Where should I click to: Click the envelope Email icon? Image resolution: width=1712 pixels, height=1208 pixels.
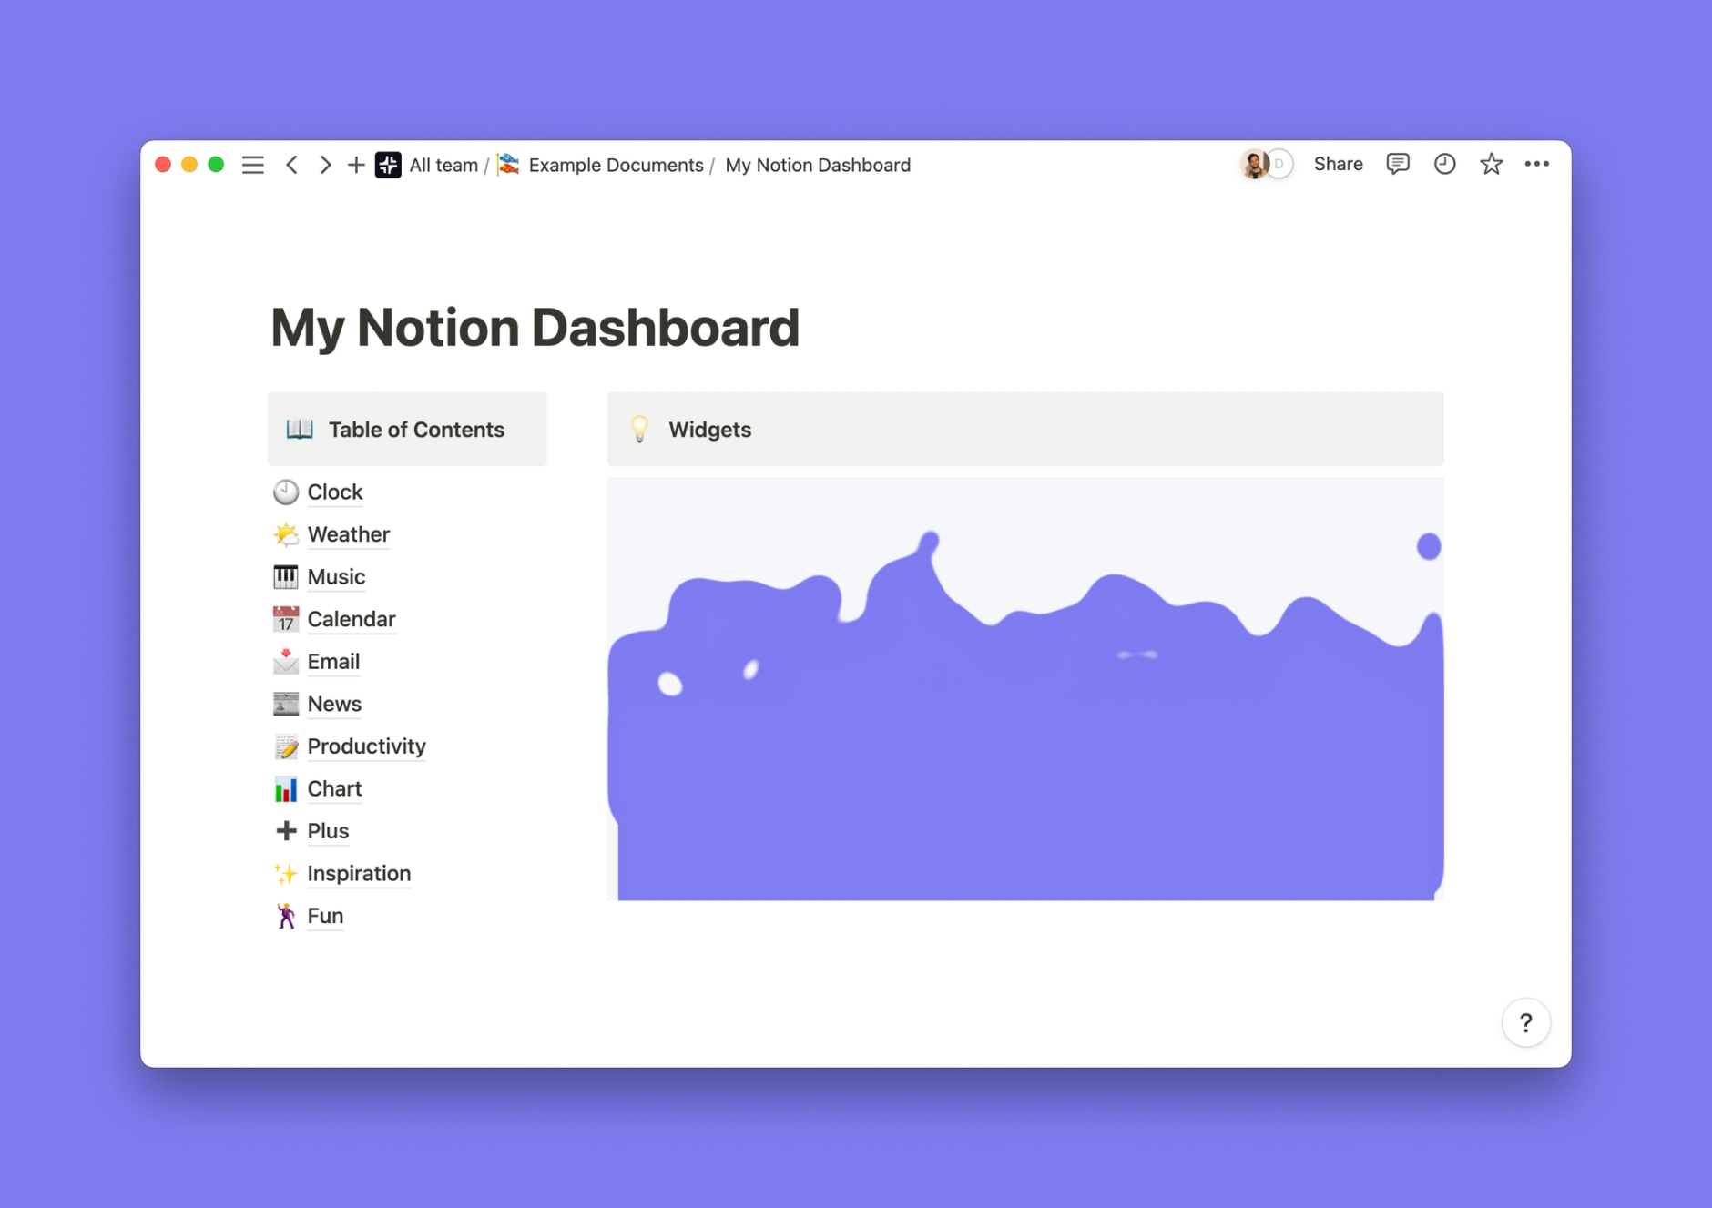coord(286,661)
